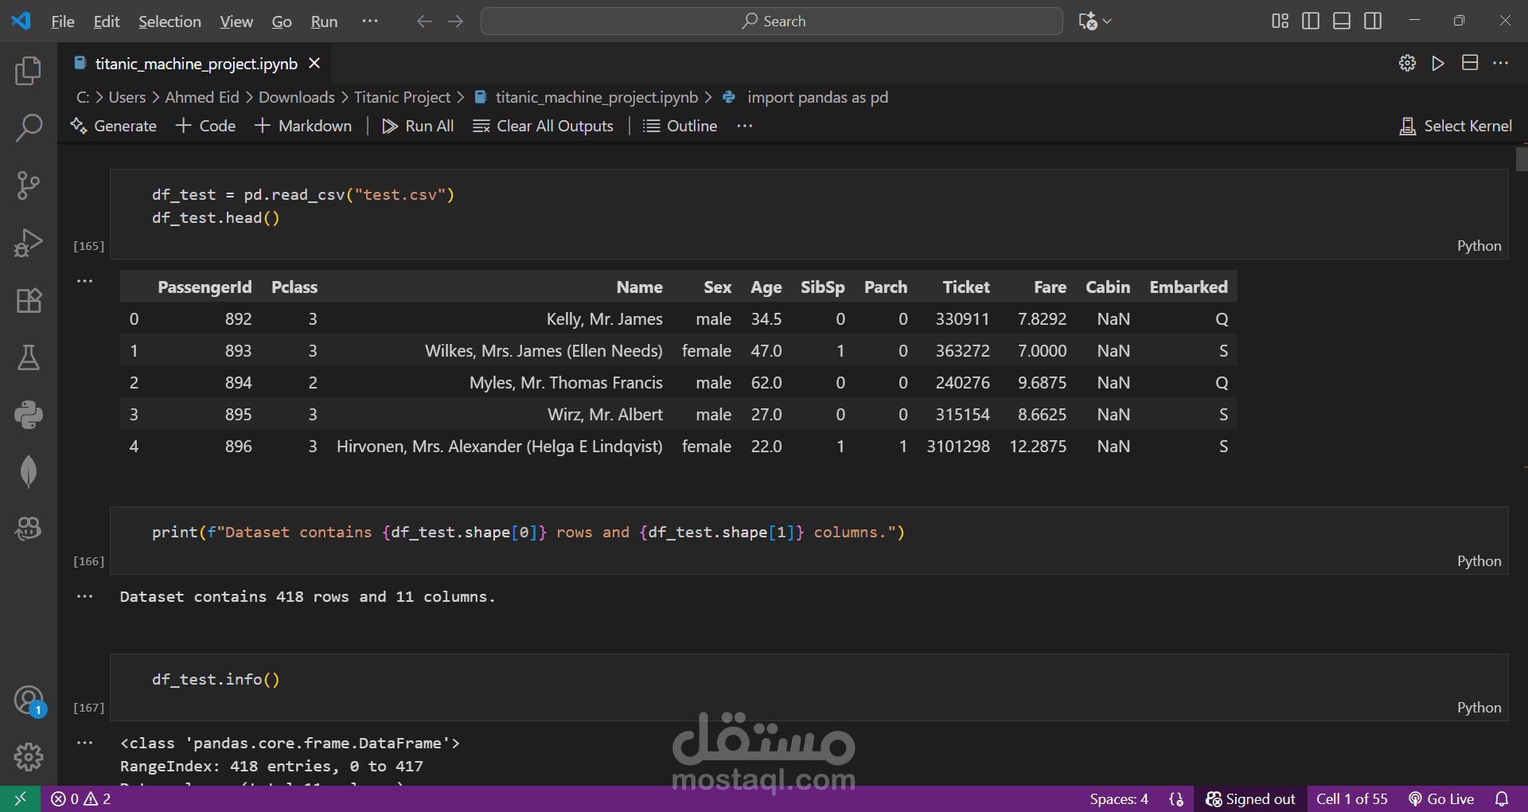Open the Testing flask panel
The image size is (1528, 812).
[29, 357]
